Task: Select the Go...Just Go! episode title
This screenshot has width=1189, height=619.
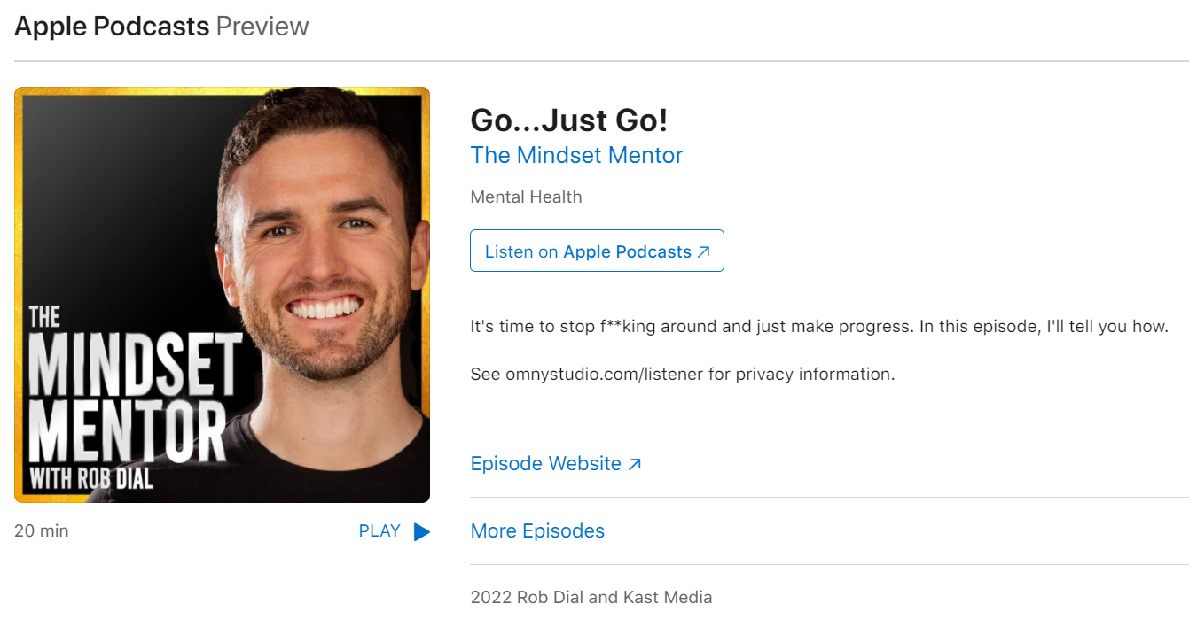Action: (568, 120)
